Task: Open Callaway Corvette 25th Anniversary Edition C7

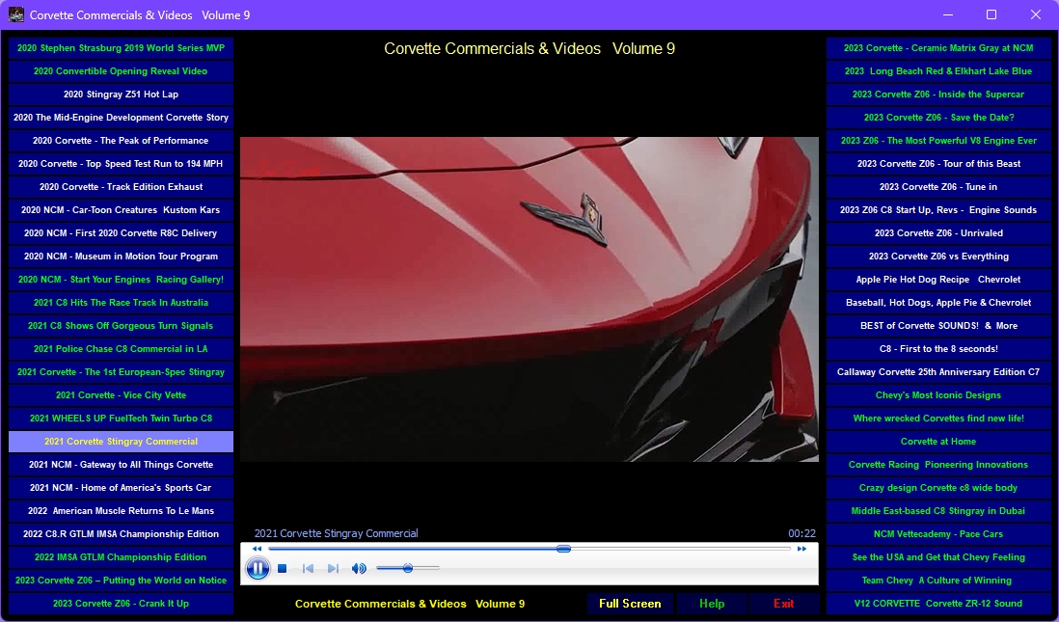Action: coord(938,372)
